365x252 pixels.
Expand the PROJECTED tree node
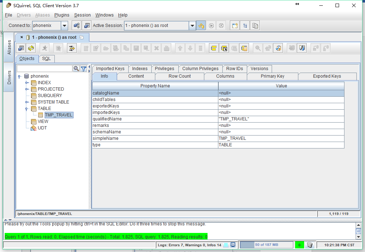27,89
